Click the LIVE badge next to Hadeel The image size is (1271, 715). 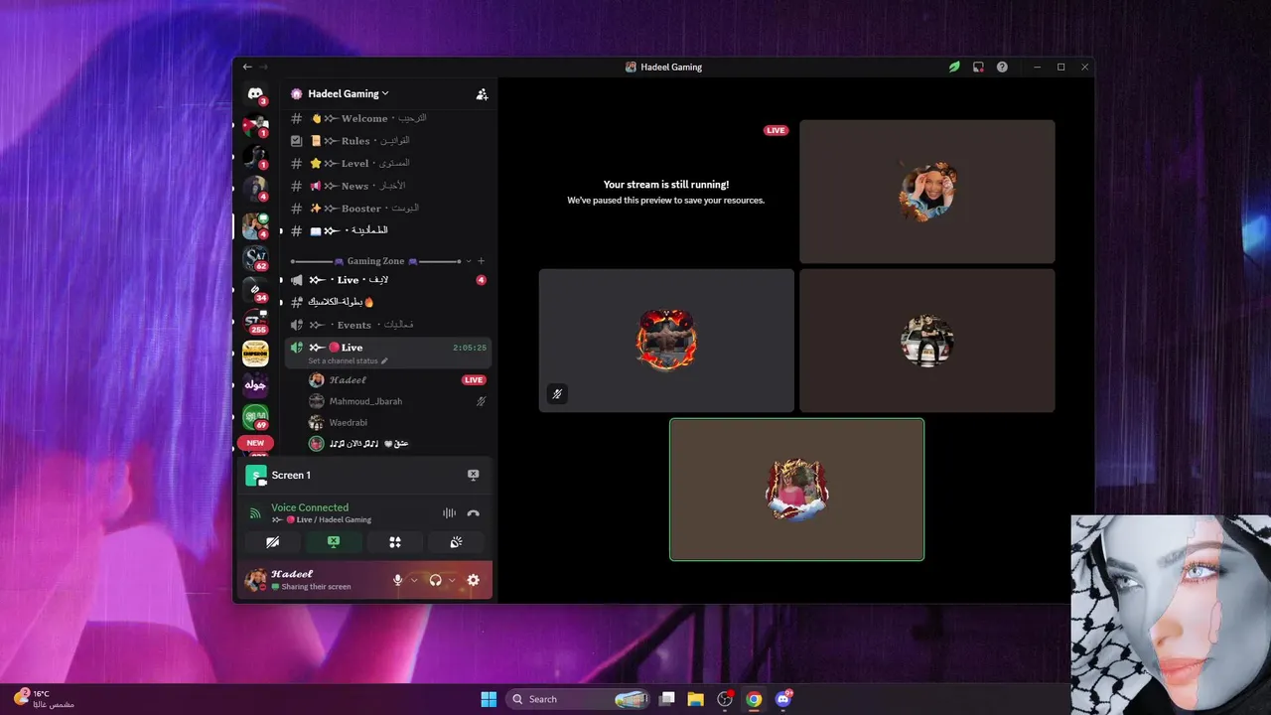tap(474, 380)
